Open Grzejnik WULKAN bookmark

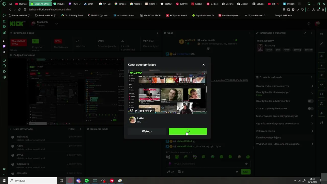pyautogui.click(x=284, y=15)
